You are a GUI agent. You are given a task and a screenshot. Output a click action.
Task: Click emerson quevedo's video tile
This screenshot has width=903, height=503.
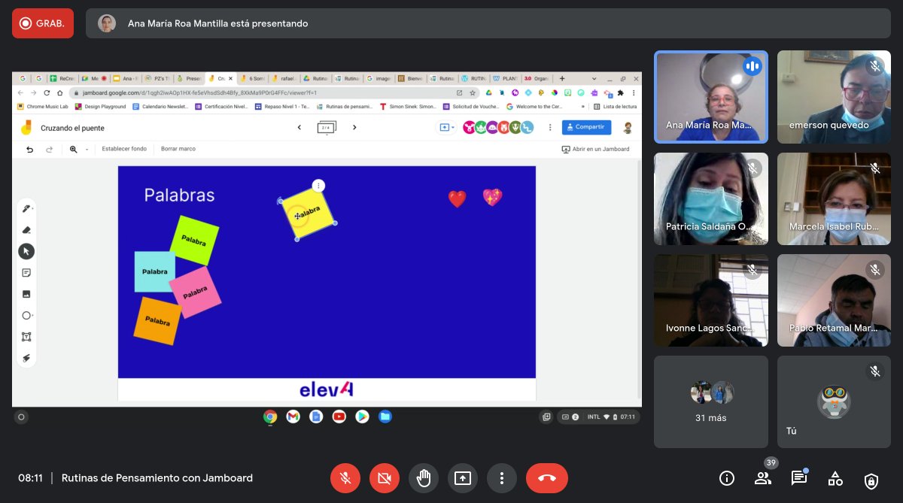coord(835,97)
